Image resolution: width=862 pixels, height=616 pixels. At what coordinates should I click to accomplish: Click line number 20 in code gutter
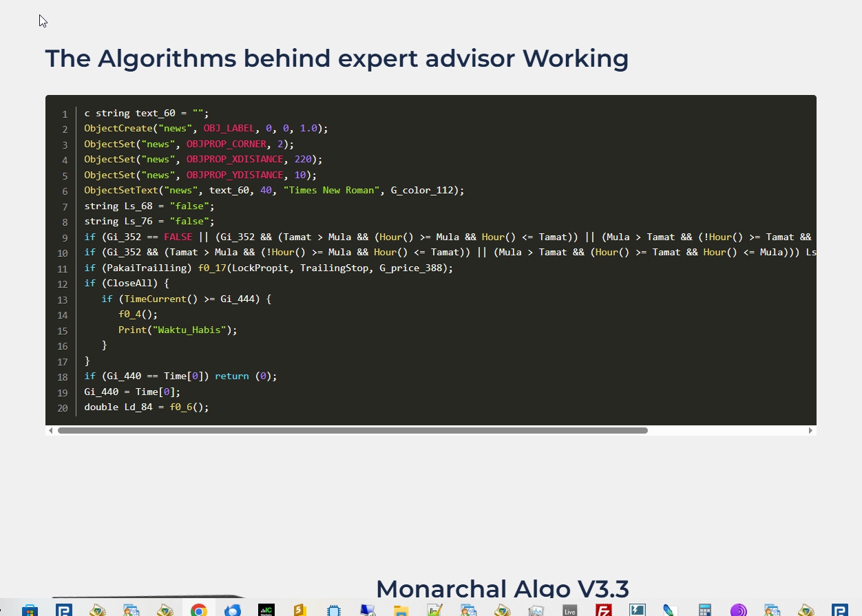tap(63, 407)
